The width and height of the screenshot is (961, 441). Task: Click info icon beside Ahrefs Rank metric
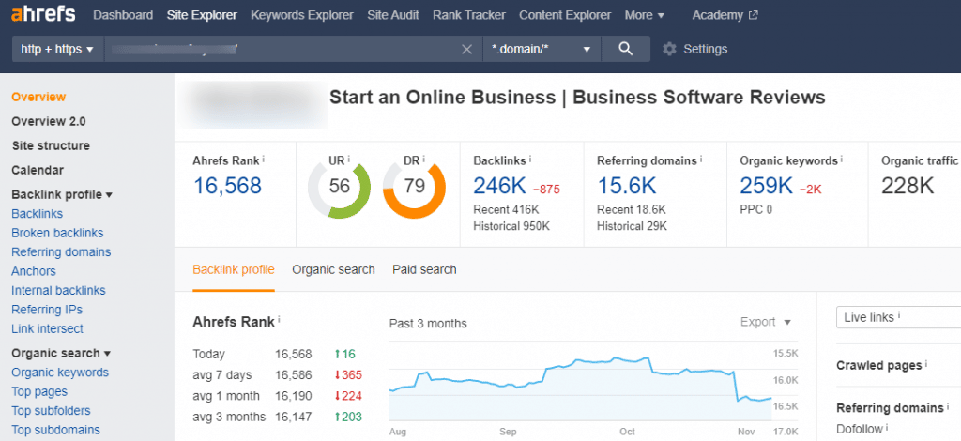coord(264,159)
